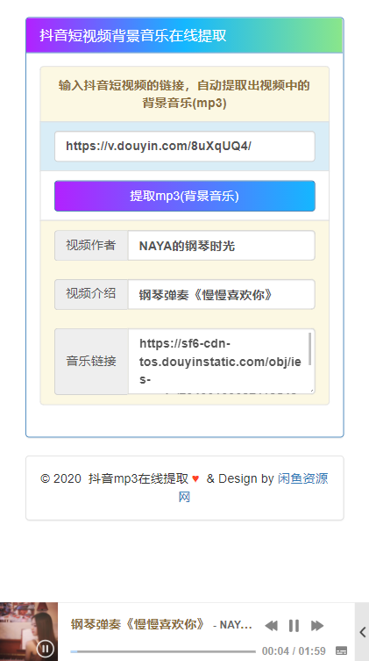Viewport: 369px width, 661px height.
Task: Click the © 2020 抖音mp3在线提取 footer text
Action: click(115, 478)
